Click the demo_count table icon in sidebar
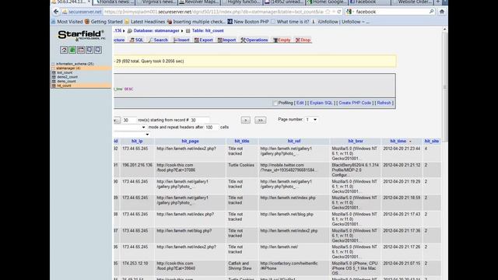The image size is (498, 280). point(54,81)
